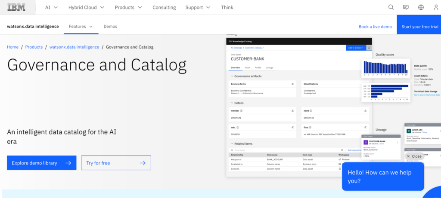441x198 pixels.
Task: Click the info icon next to from
Action: [311, 127]
